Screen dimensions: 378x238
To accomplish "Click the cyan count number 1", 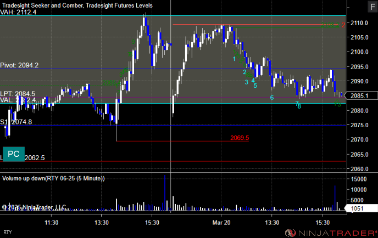I will coord(234,59).
